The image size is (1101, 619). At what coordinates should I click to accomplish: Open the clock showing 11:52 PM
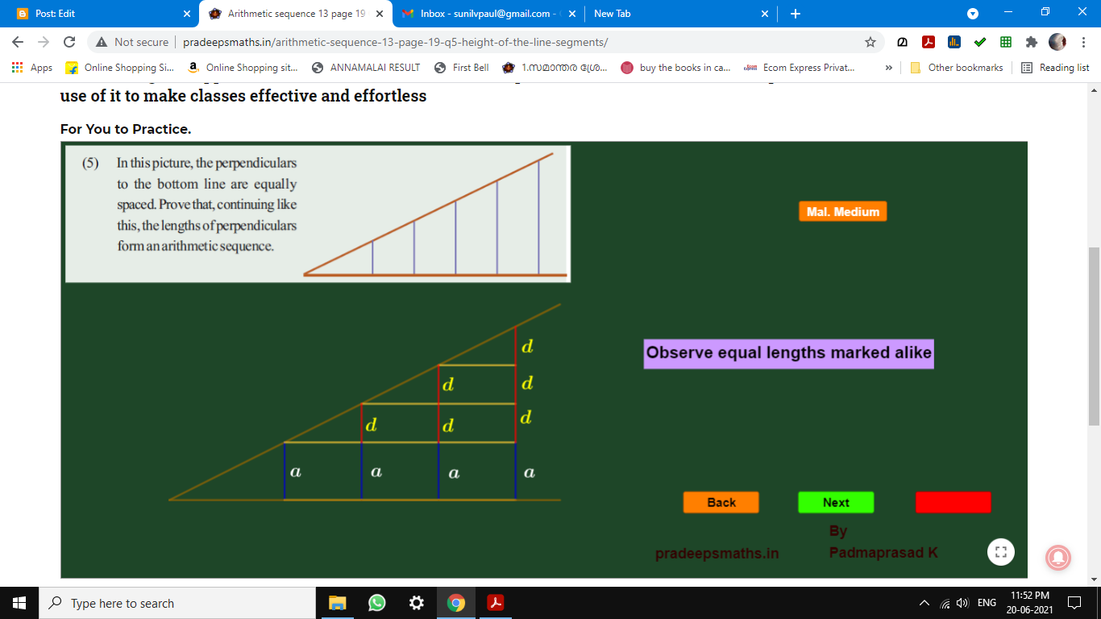1029,603
